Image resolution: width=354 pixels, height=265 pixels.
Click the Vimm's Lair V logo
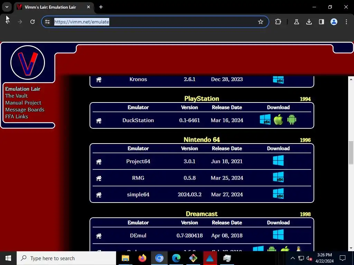point(28,62)
